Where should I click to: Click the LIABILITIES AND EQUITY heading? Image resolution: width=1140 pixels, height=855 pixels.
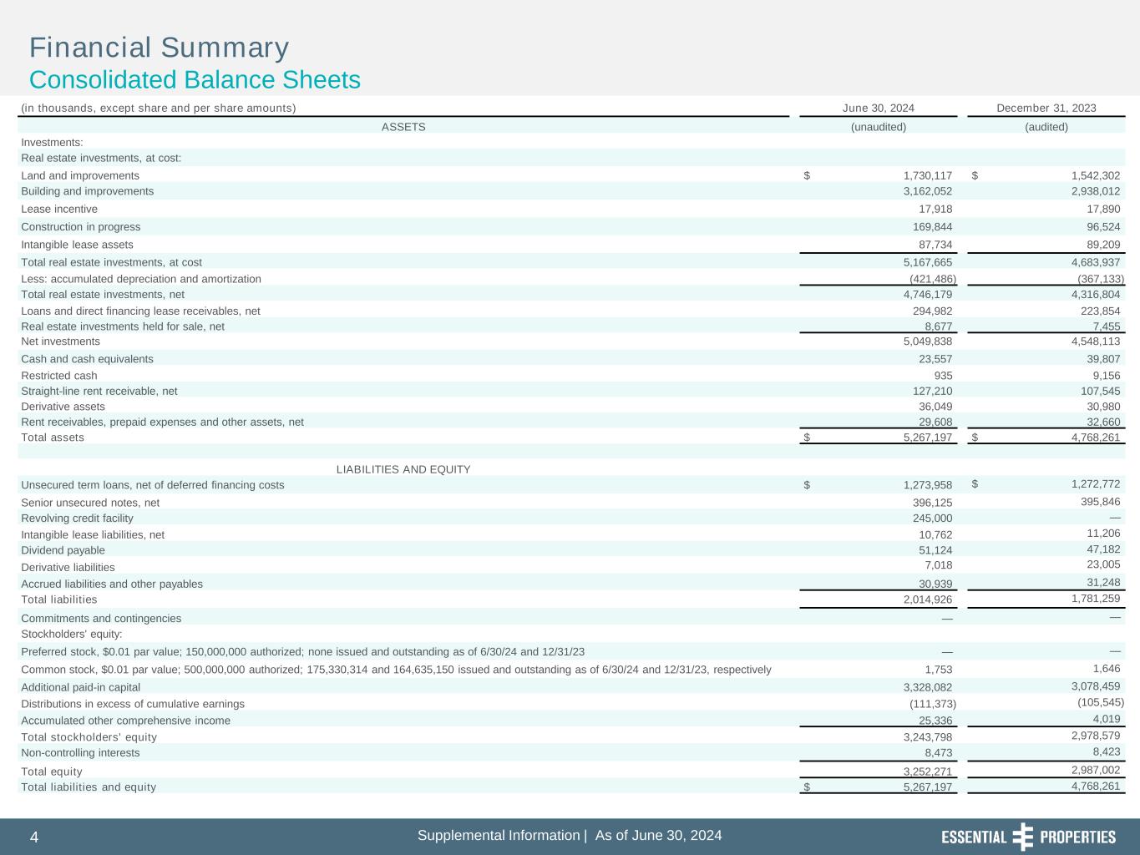403,469
